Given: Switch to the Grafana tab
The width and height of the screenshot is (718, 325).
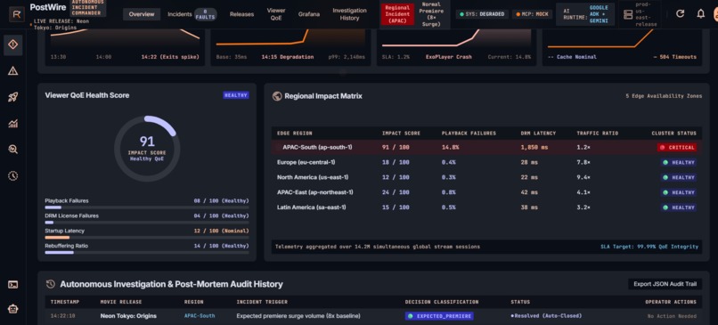Looking at the screenshot, I should (x=309, y=14).
